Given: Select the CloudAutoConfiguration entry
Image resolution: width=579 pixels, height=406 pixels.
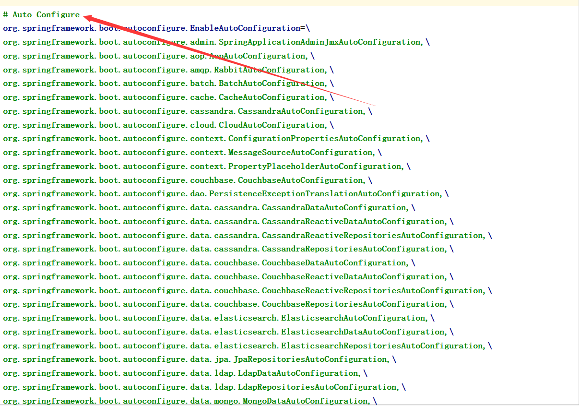Looking at the screenshot, I should (x=168, y=125).
